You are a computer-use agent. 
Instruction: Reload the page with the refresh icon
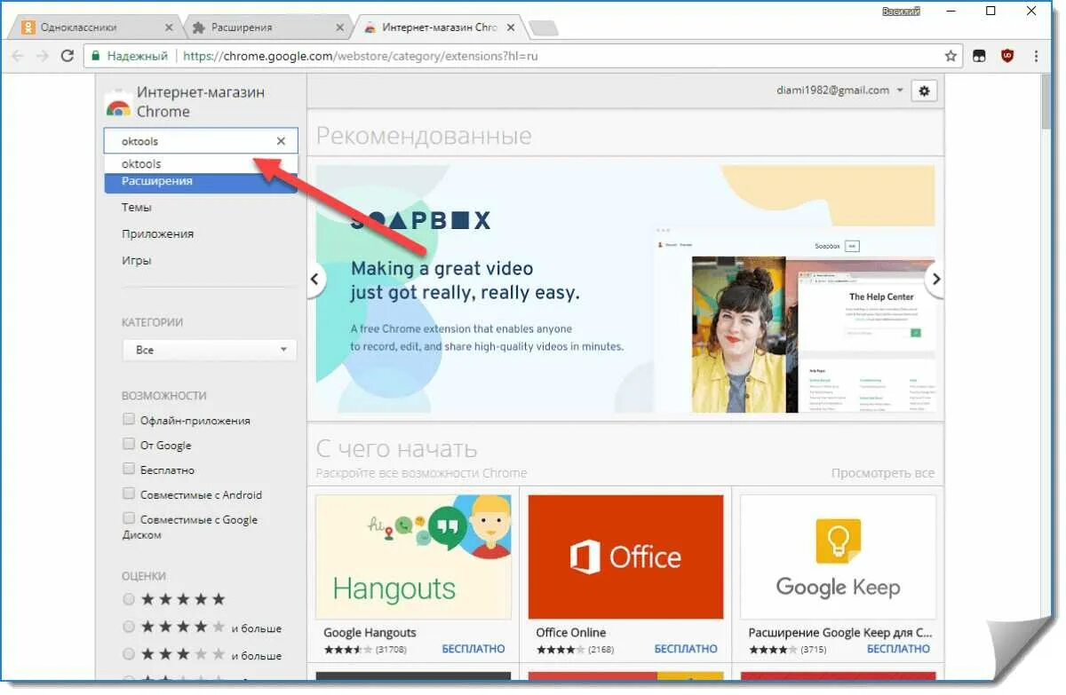pyautogui.click(x=67, y=56)
